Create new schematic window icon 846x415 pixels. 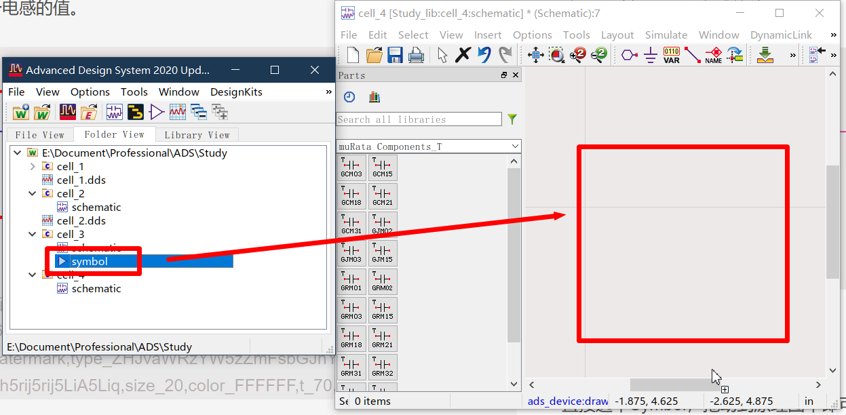(x=115, y=112)
